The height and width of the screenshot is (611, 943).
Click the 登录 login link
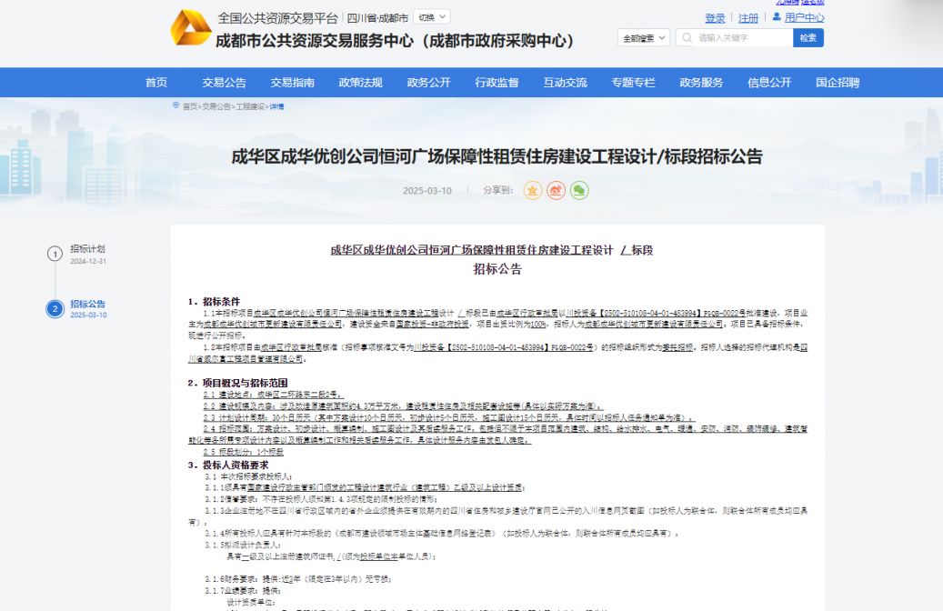click(715, 18)
